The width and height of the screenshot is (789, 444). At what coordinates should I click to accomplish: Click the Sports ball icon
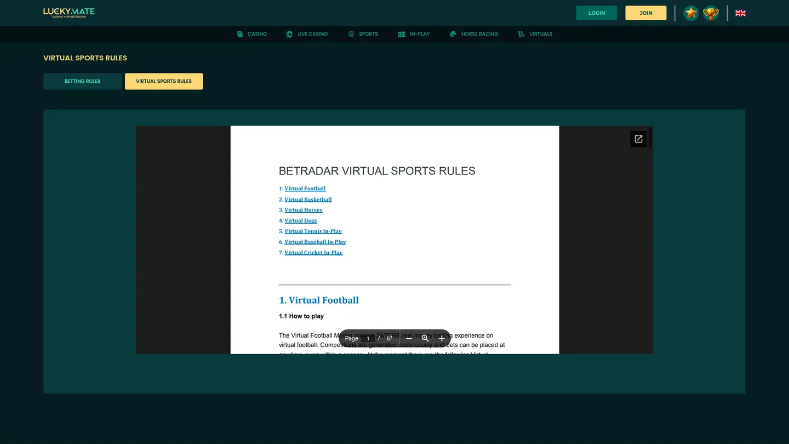click(351, 34)
